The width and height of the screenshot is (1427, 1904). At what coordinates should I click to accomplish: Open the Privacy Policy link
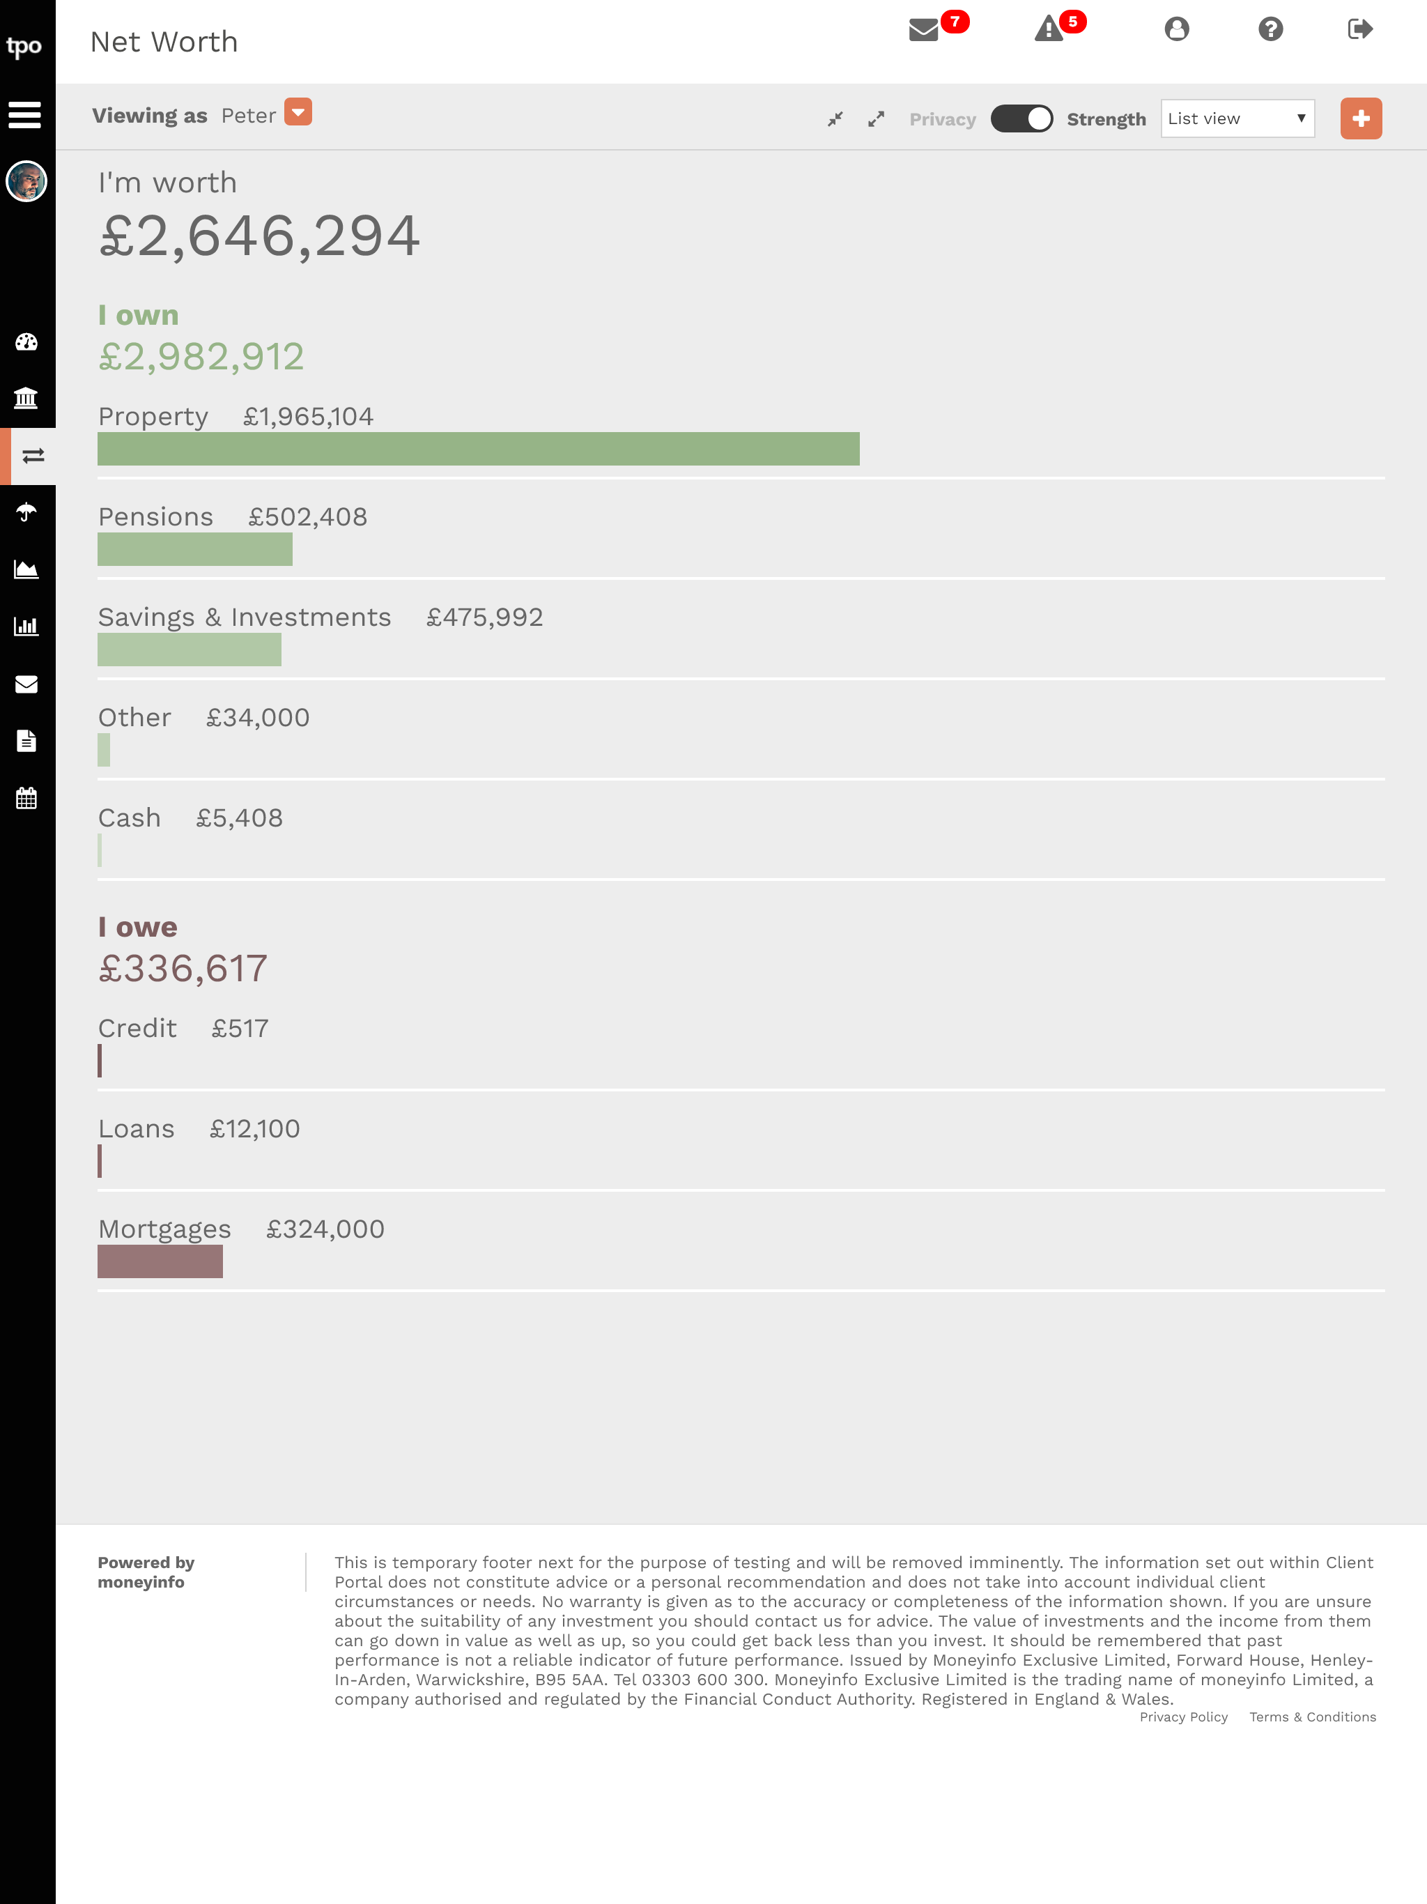[1183, 1717]
